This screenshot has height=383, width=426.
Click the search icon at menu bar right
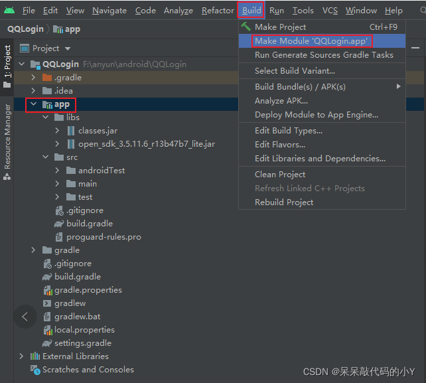point(423,11)
